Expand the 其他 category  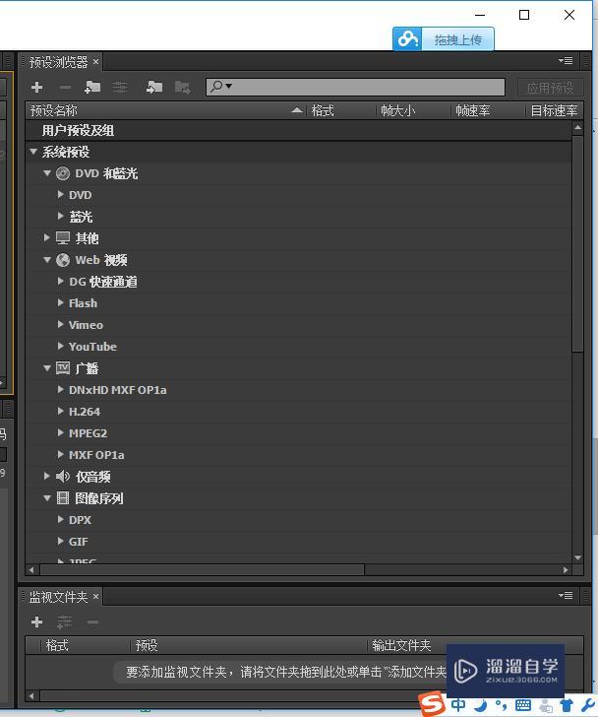(x=46, y=237)
